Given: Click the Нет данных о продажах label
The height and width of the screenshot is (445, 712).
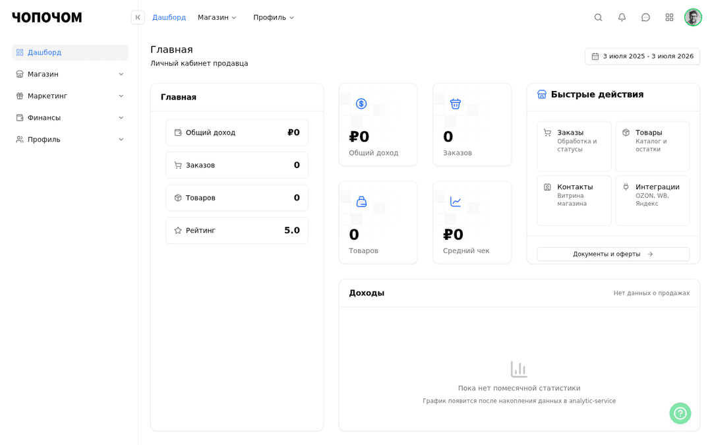Looking at the screenshot, I should click(651, 293).
